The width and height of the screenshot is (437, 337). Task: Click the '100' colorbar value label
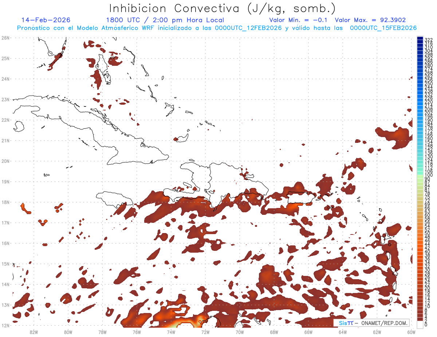(429, 175)
